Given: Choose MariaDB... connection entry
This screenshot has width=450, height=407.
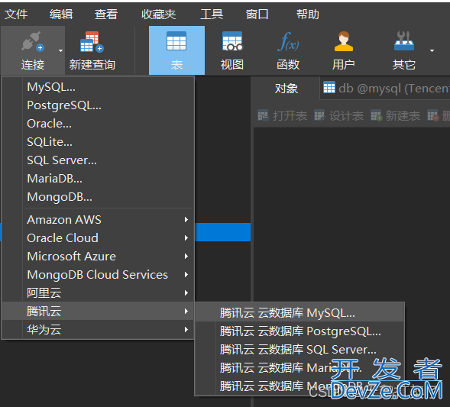Looking at the screenshot, I should click(x=98, y=179).
